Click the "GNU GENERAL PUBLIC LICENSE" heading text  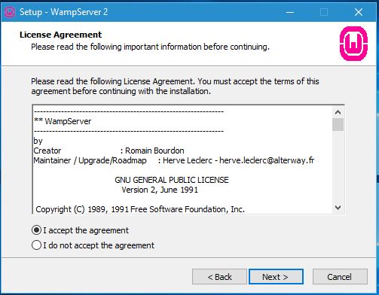pos(172,180)
